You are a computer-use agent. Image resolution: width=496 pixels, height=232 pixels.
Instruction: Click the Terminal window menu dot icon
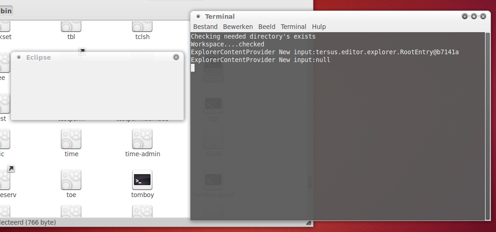(198, 17)
